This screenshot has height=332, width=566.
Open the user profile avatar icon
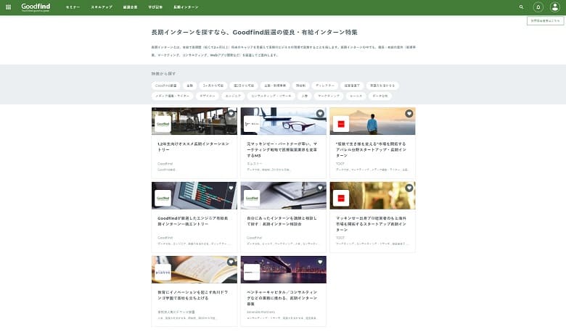(x=555, y=7)
